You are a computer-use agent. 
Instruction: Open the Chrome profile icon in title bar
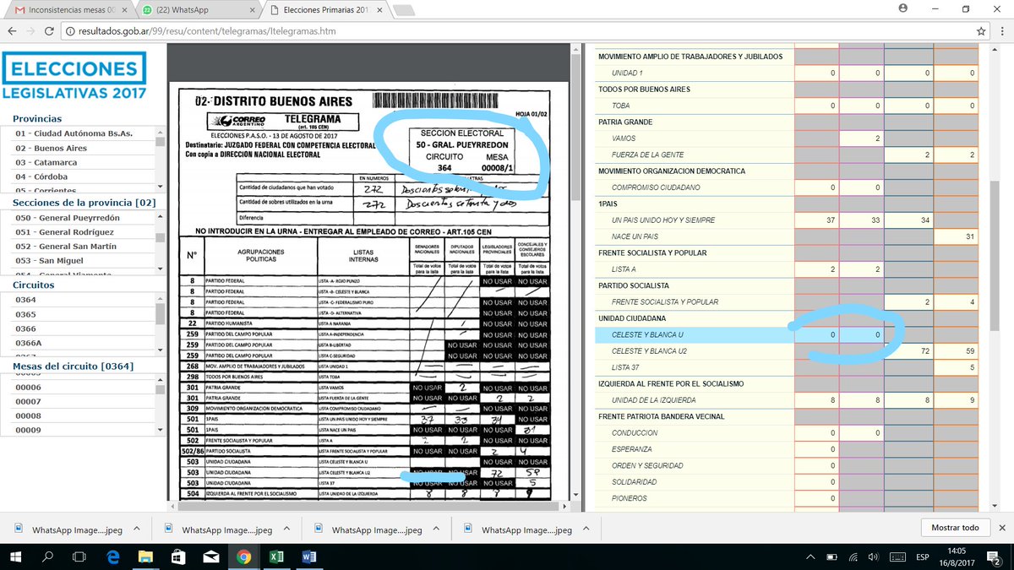click(903, 8)
